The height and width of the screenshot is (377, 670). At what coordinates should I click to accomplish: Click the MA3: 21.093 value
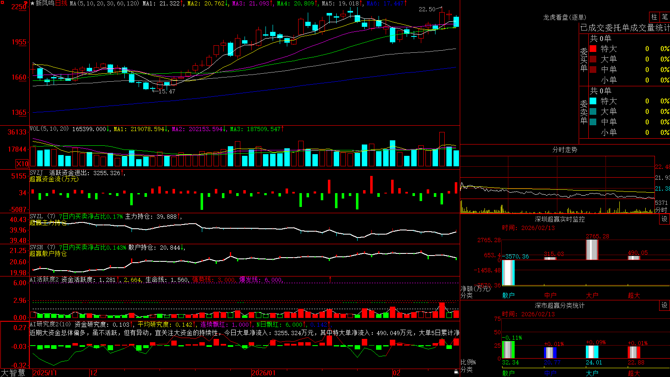(251, 3)
